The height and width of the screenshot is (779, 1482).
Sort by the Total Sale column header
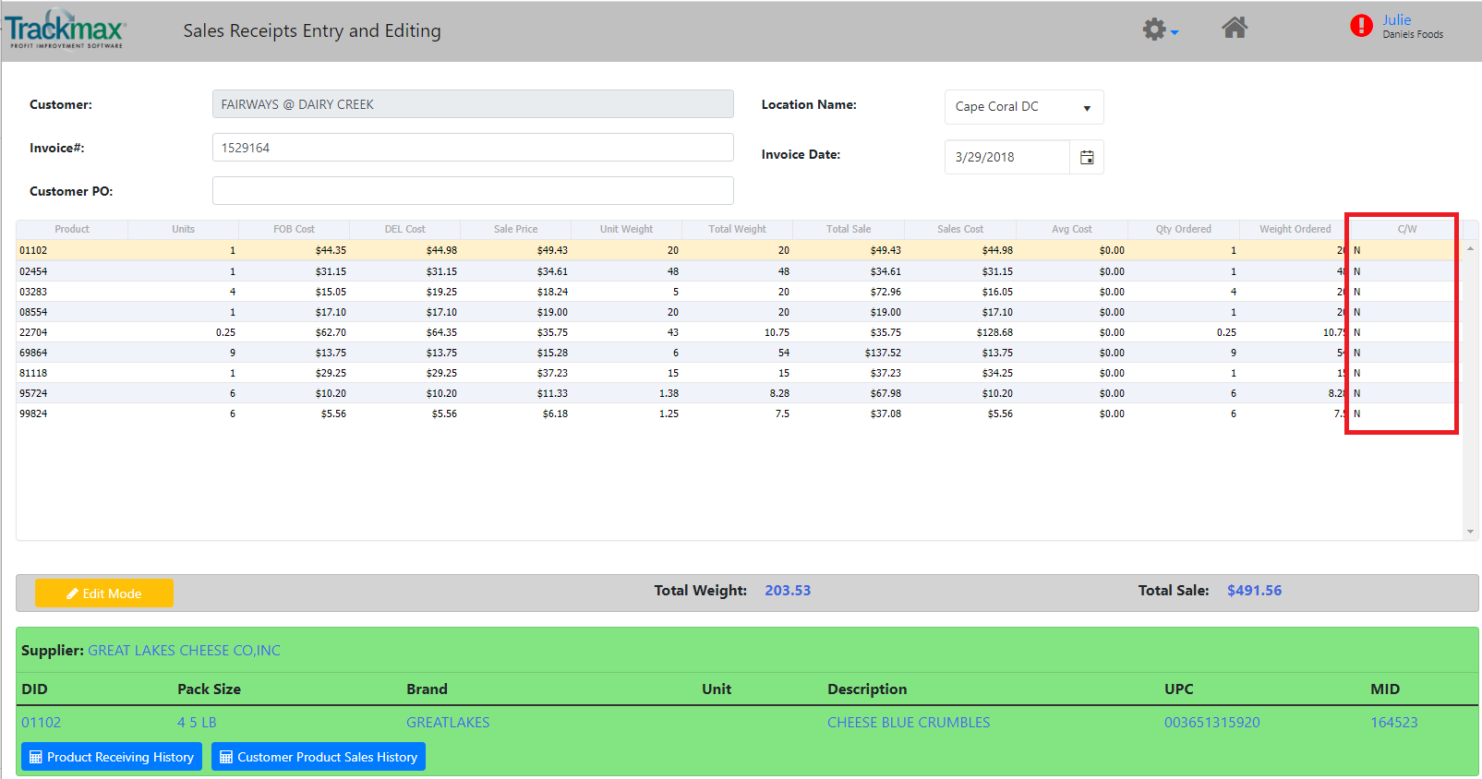coord(848,229)
